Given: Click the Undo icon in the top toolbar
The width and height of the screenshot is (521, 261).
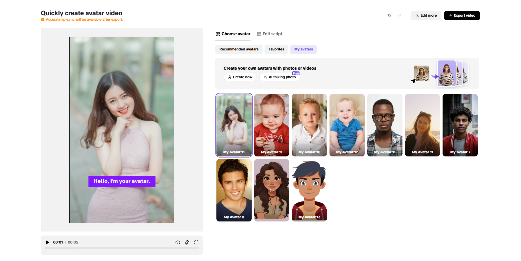Looking at the screenshot, I should coord(389,15).
